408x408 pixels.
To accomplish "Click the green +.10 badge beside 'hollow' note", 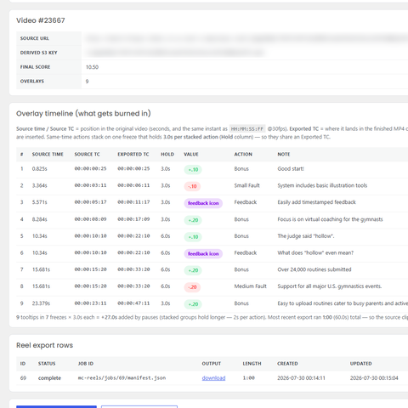I will [193, 237].
